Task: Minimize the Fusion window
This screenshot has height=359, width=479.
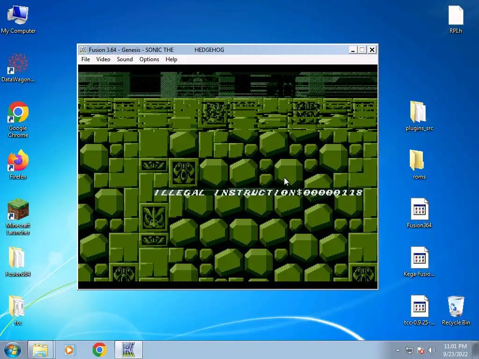Action: [x=353, y=50]
